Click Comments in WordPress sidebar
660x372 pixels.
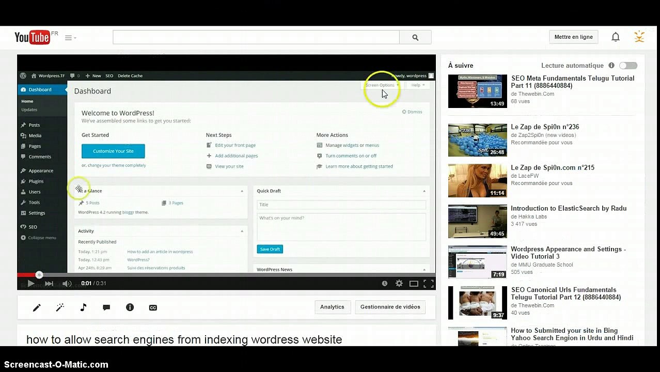click(40, 157)
